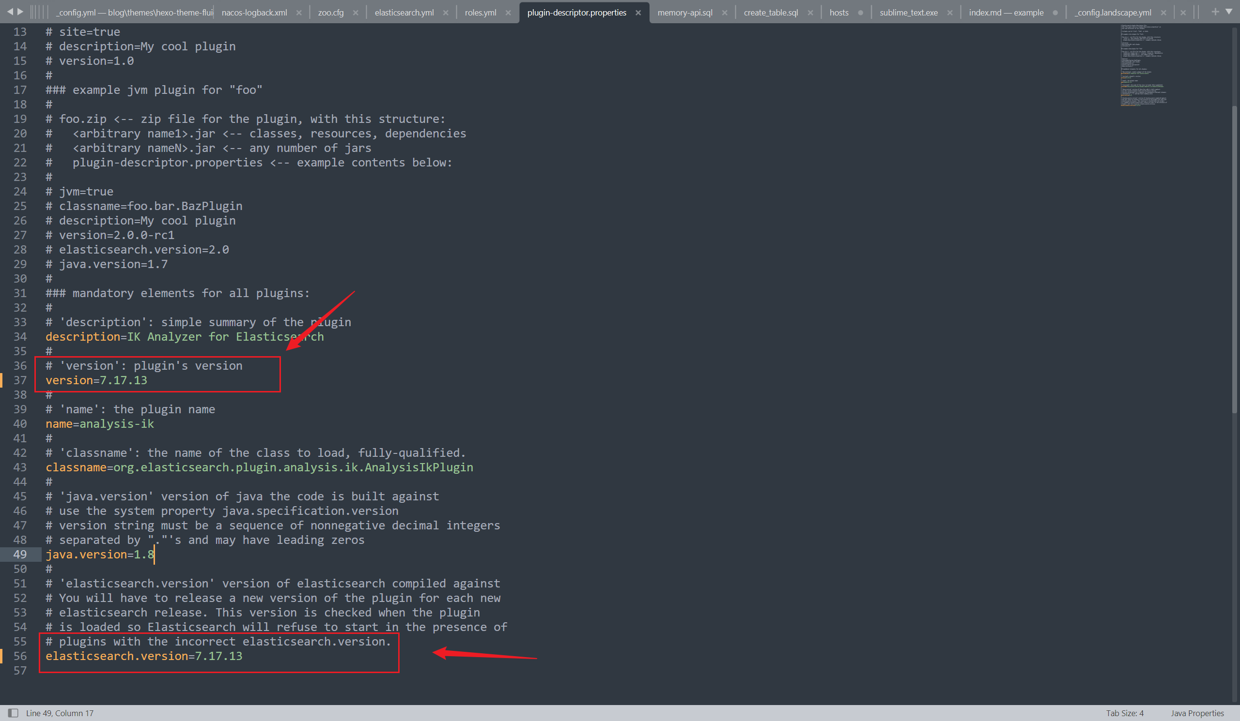Click '### example jvm plugin for "foo"' line
Image resolution: width=1240 pixels, height=721 pixels.
tap(154, 90)
